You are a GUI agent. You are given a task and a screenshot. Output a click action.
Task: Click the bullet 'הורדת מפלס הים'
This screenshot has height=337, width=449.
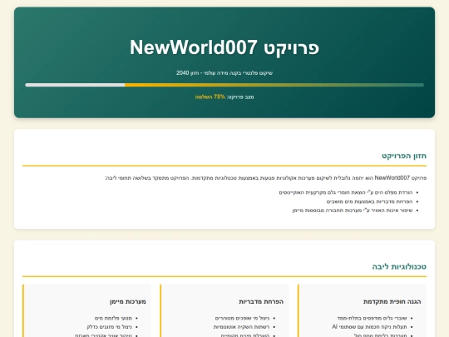coord(346,192)
